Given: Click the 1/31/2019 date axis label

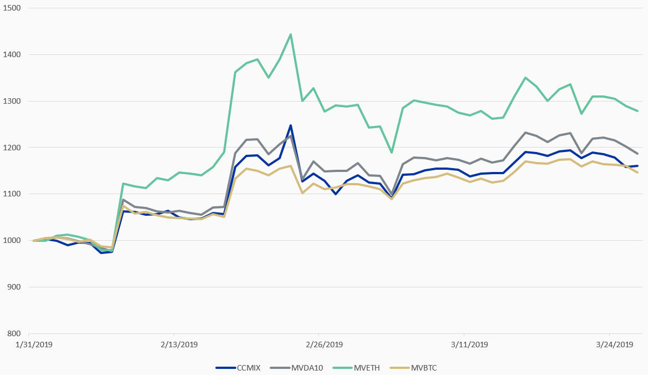Looking at the screenshot, I should pyautogui.click(x=29, y=344).
